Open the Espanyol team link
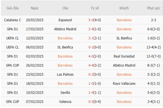The width and height of the screenshot is (163, 108). pyautogui.click(x=65, y=20)
